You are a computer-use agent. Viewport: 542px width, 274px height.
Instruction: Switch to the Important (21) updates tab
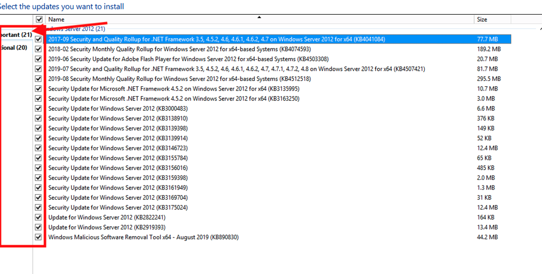click(16, 34)
